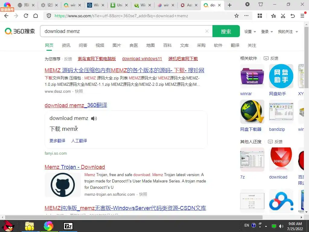Show hidden tray icons arrow
This screenshot has height=232, width=309.
click(x=266, y=226)
